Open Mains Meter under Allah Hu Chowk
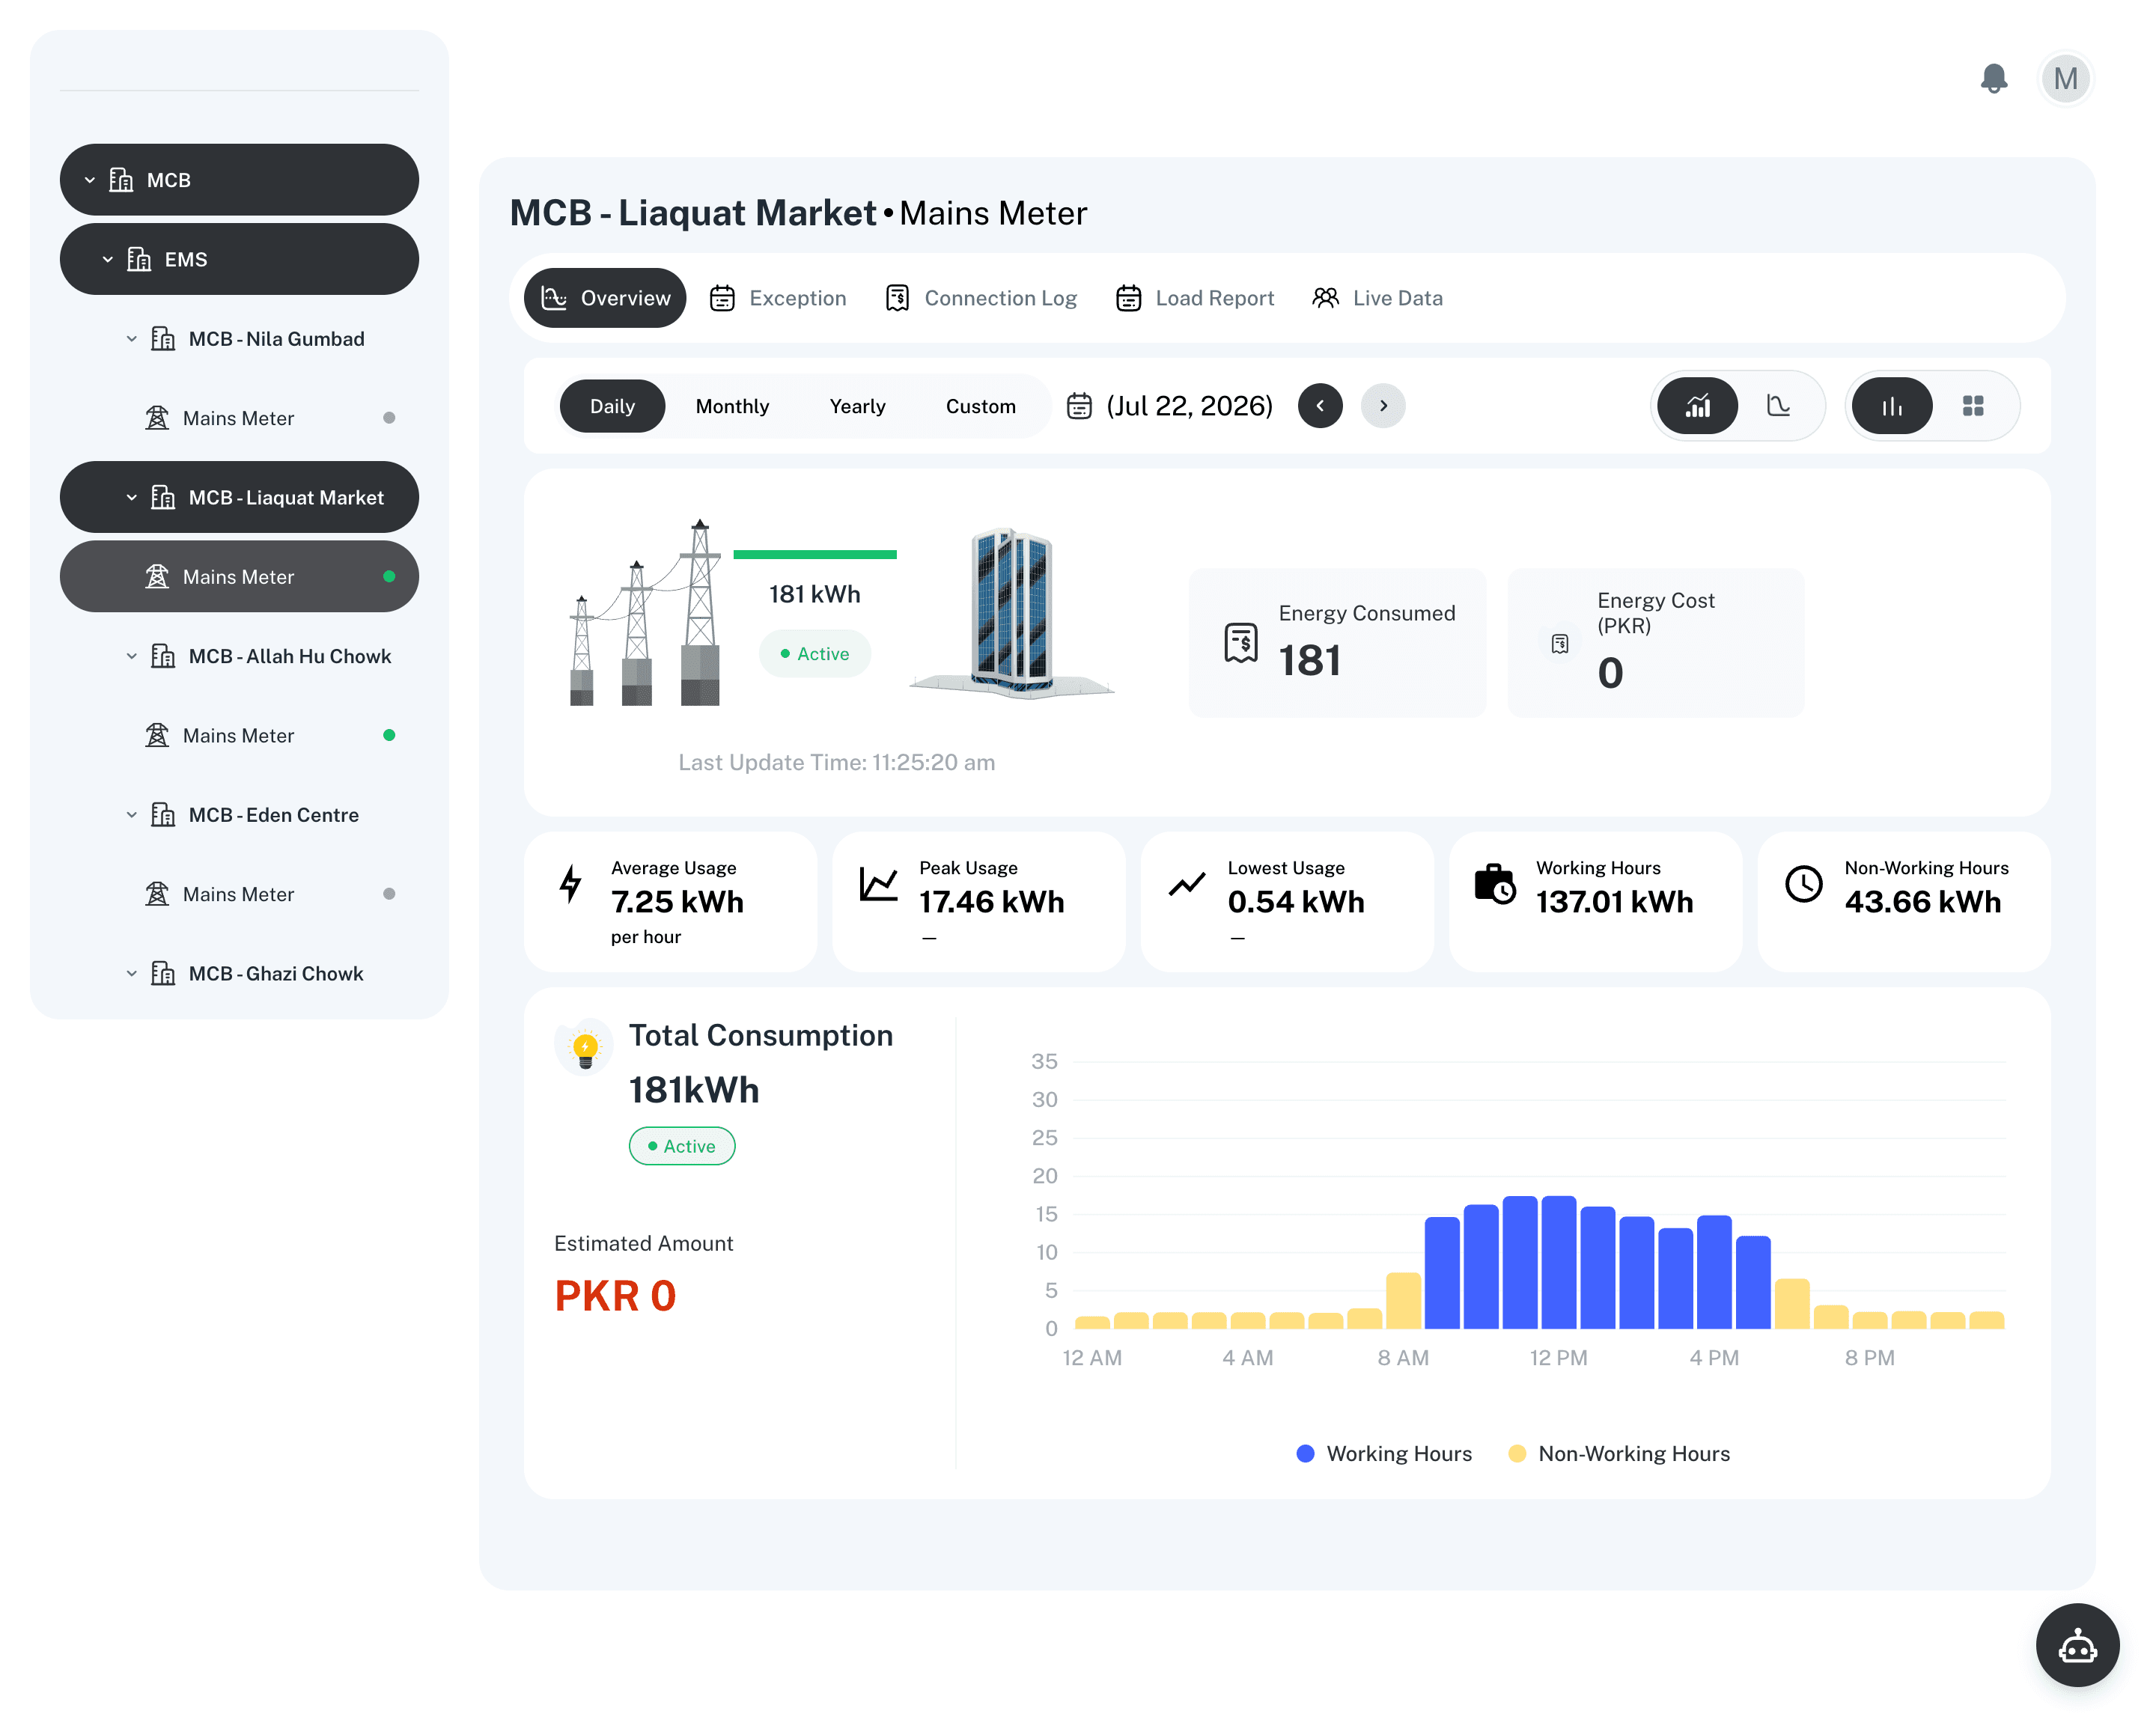The height and width of the screenshot is (1723, 2156). [239, 735]
